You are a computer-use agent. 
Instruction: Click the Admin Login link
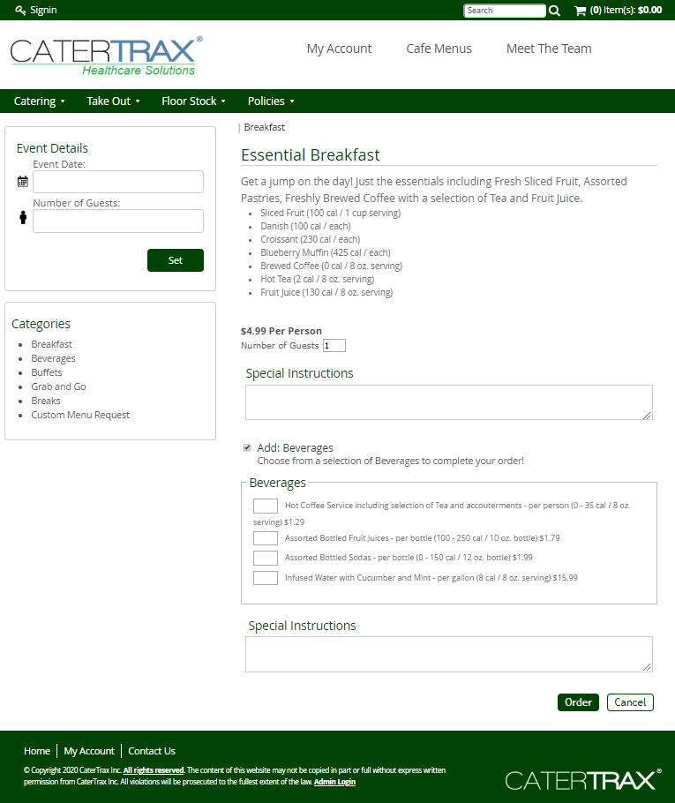point(334,782)
